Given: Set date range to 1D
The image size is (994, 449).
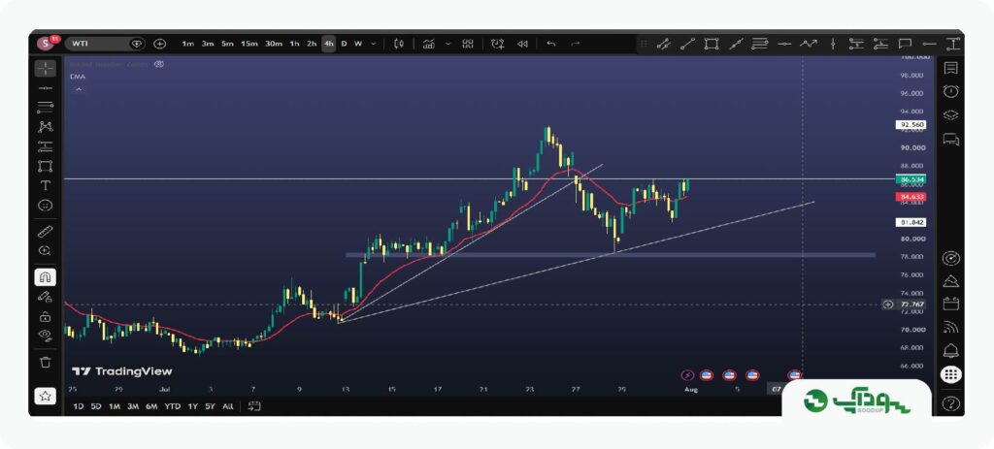Looking at the screenshot, I should point(78,406).
